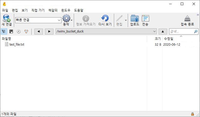
Task: Show the history clock view
Action: 19,31
